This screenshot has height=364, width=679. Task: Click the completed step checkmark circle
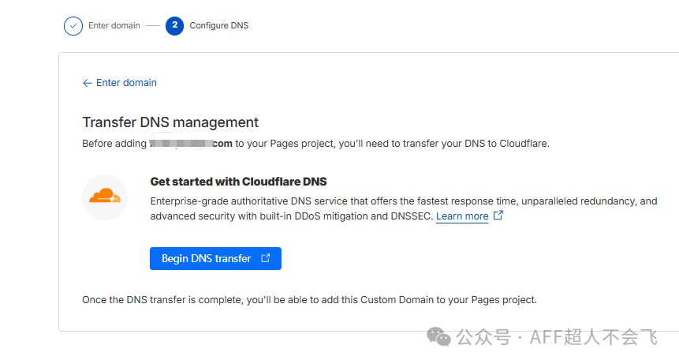(x=73, y=26)
